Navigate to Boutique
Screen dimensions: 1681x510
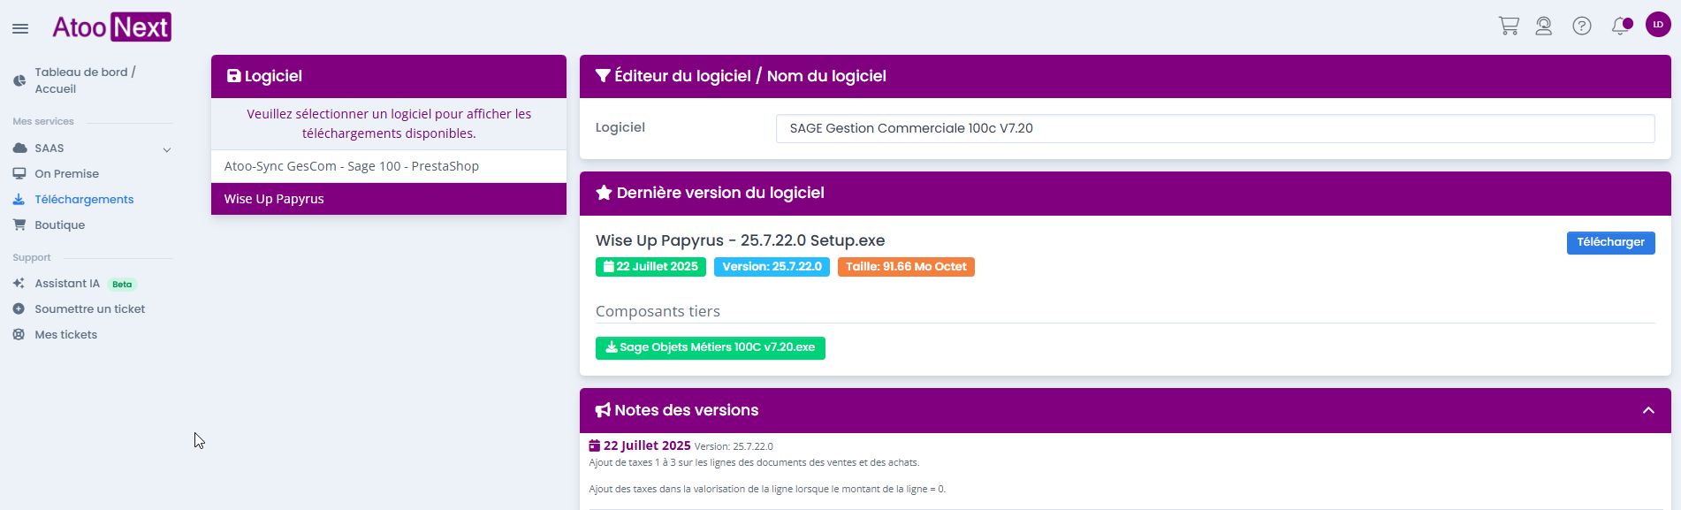coord(59,225)
